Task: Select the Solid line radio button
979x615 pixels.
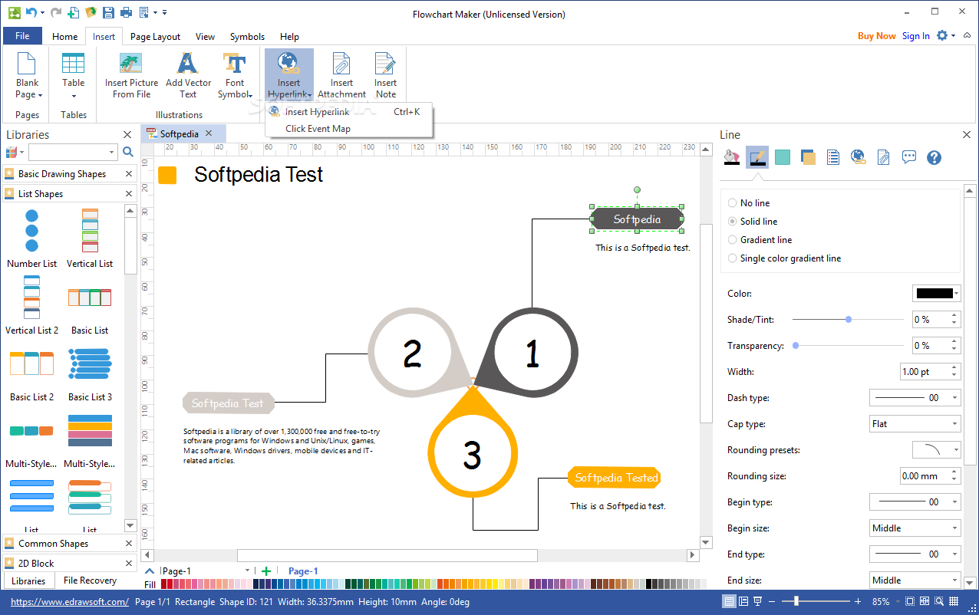Action: pyautogui.click(x=733, y=222)
